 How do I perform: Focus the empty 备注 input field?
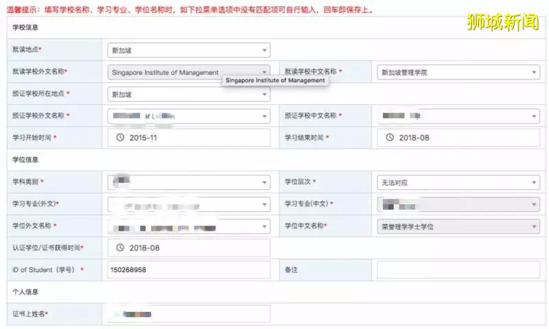(x=458, y=269)
